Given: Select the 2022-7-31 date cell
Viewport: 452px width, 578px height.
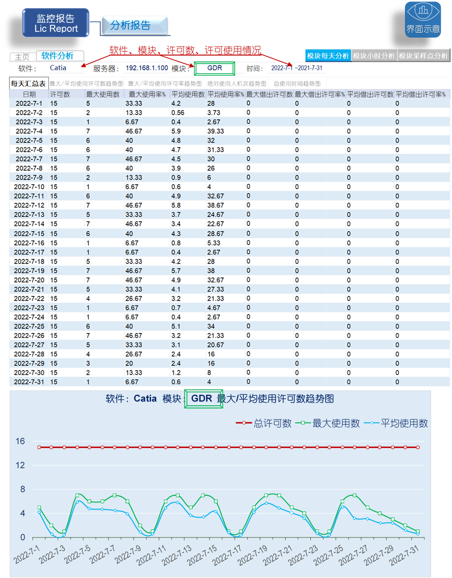Looking at the screenshot, I should click(x=29, y=382).
